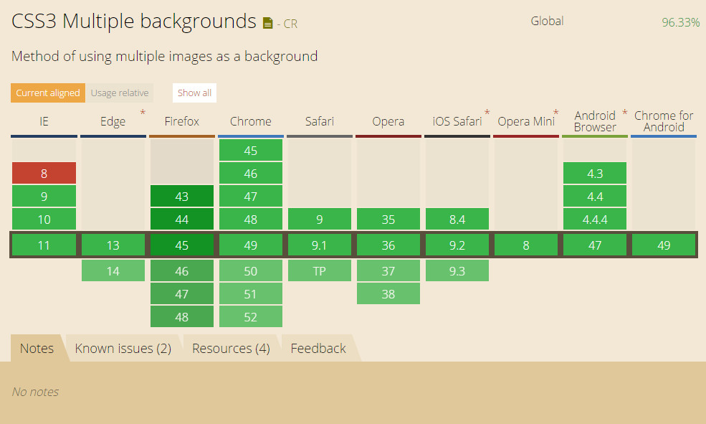Select the IE 11 current version cell

point(44,245)
